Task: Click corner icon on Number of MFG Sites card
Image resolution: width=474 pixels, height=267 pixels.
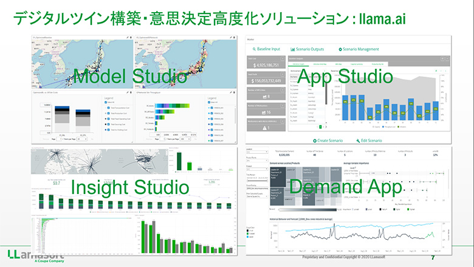Action: tap(283, 90)
